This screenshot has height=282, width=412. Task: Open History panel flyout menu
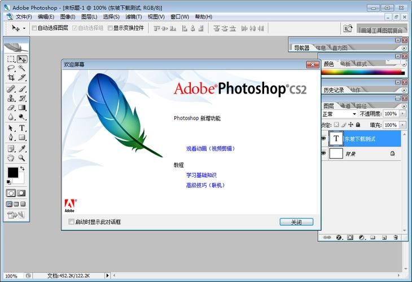404,90
